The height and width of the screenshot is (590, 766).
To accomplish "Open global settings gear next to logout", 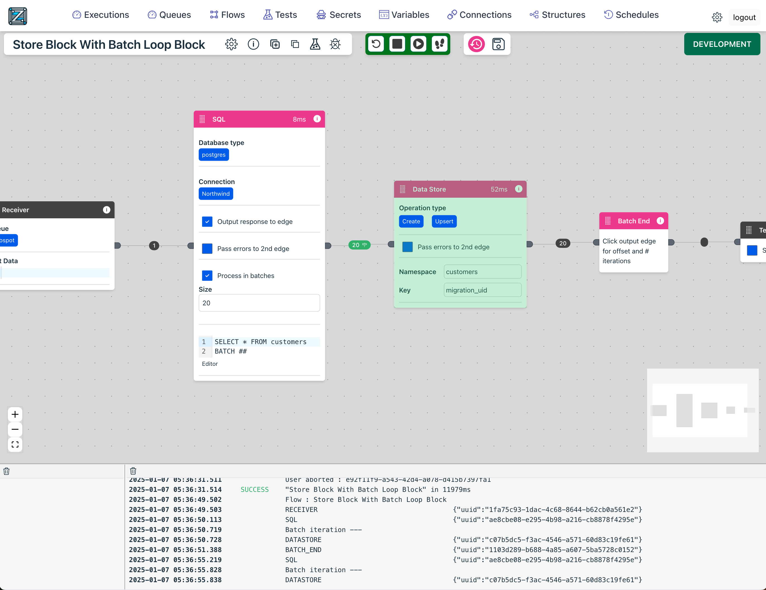I will 717,17.
